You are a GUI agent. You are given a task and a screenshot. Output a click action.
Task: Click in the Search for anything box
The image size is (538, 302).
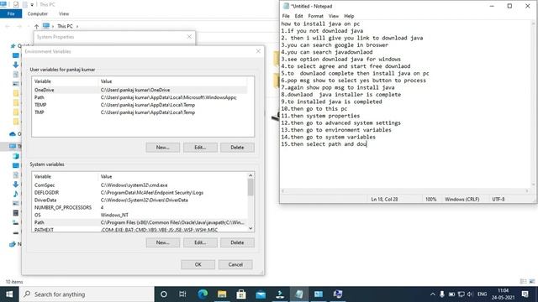point(87,294)
